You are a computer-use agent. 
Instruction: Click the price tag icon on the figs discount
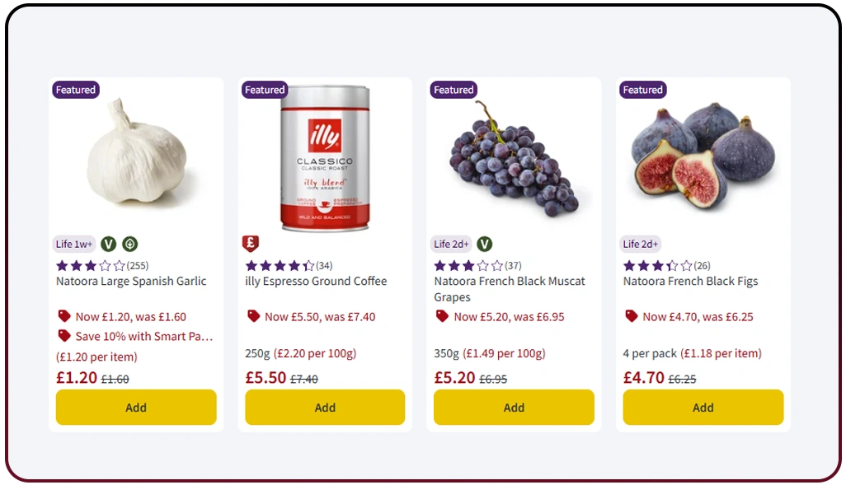click(x=633, y=316)
